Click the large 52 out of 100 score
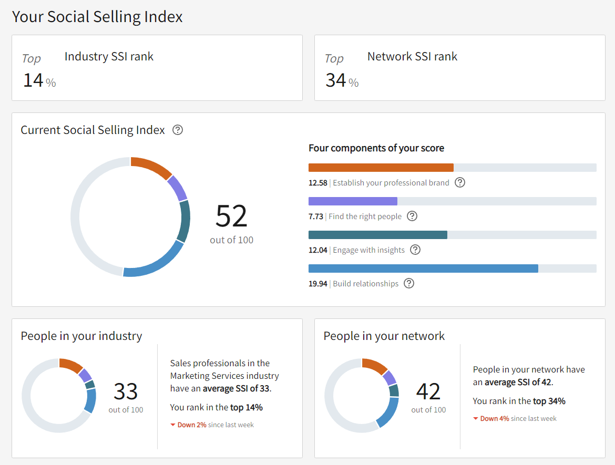615x465 pixels. click(x=231, y=216)
